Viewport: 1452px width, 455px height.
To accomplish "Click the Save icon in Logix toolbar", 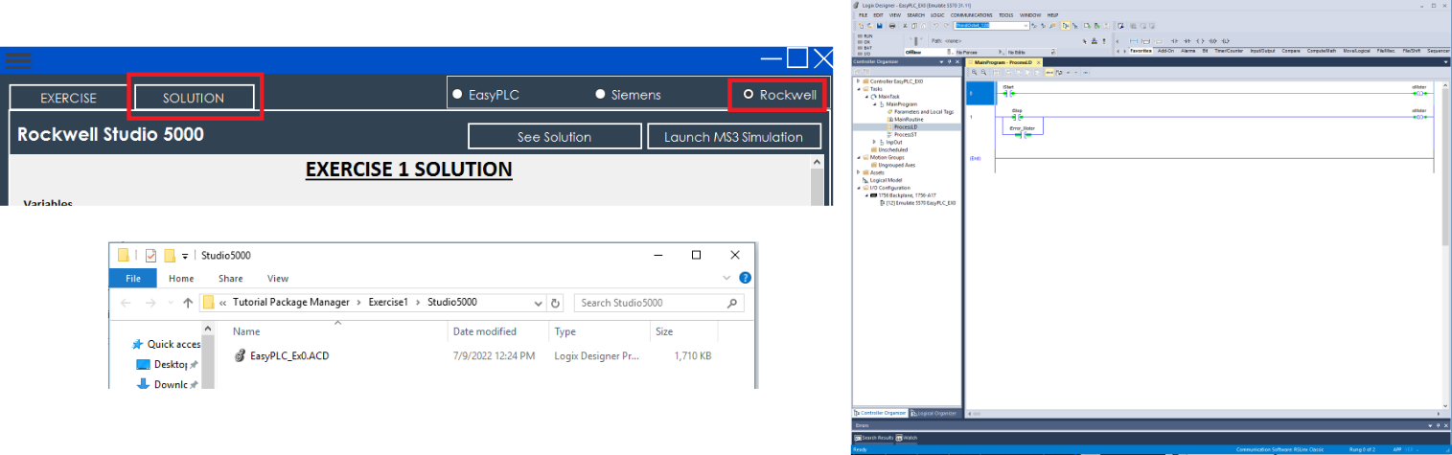I will (x=880, y=26).
